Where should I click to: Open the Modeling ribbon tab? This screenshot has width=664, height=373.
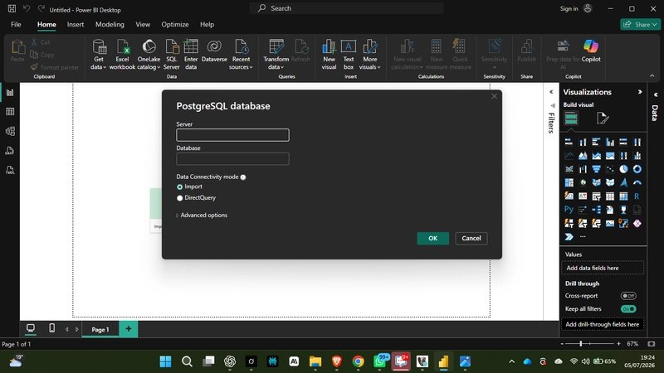pos(110,25)
